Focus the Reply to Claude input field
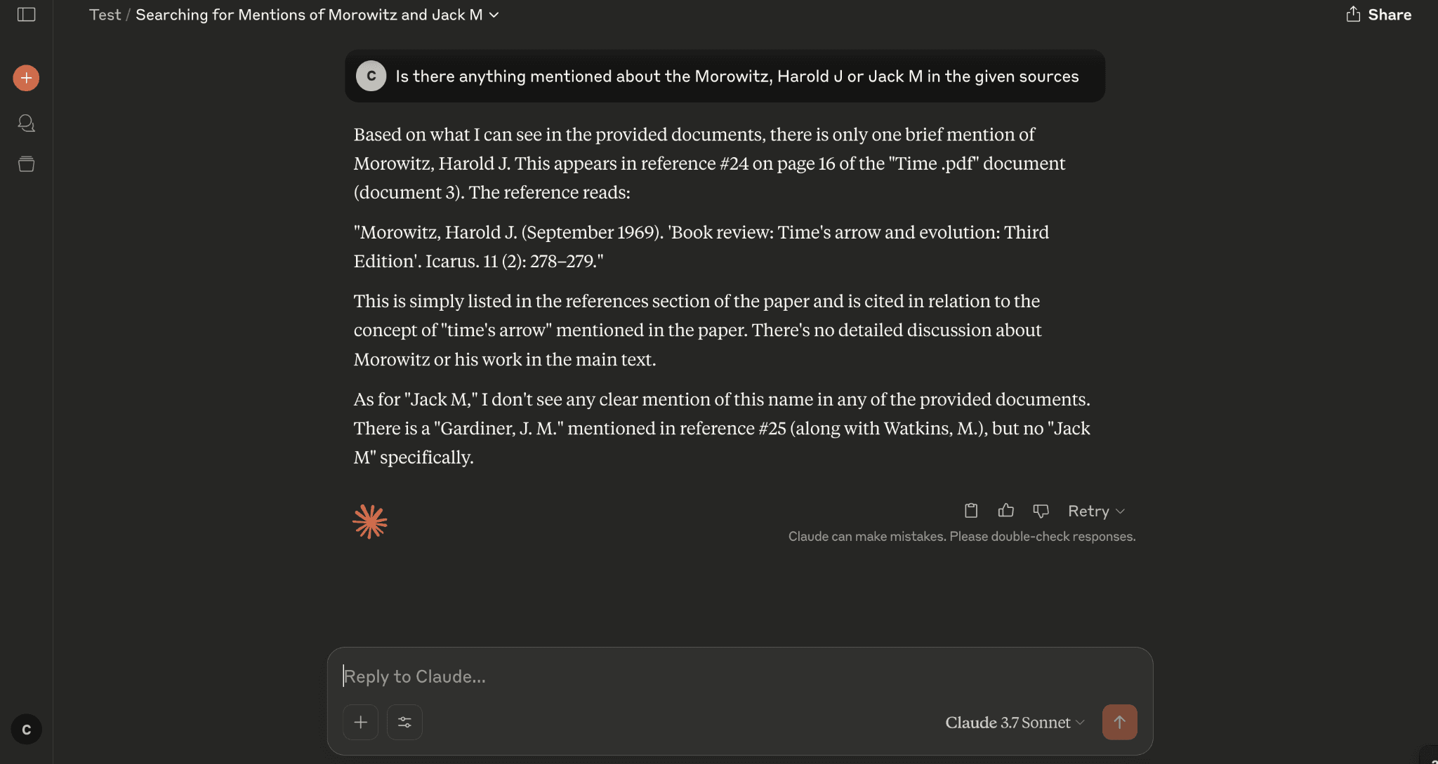This screenshot has width=1438, height=764. [x=737, y=676]
